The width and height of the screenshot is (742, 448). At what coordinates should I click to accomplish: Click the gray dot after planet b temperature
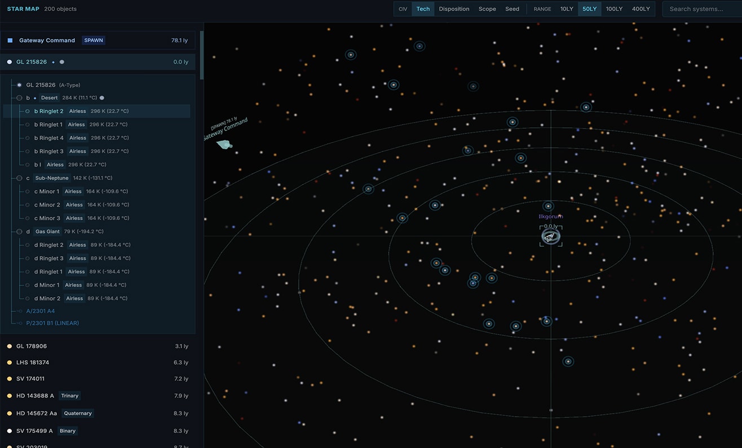coord(102,98)
